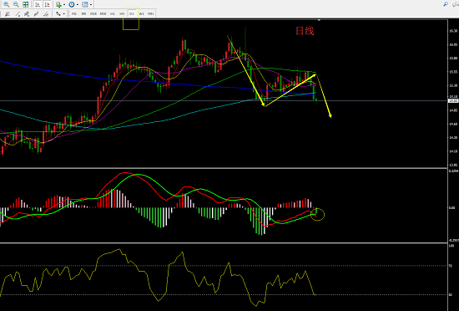Switch chart to M30 timeframe
Screen dimensions: 459x311
[x=103, y=13]
